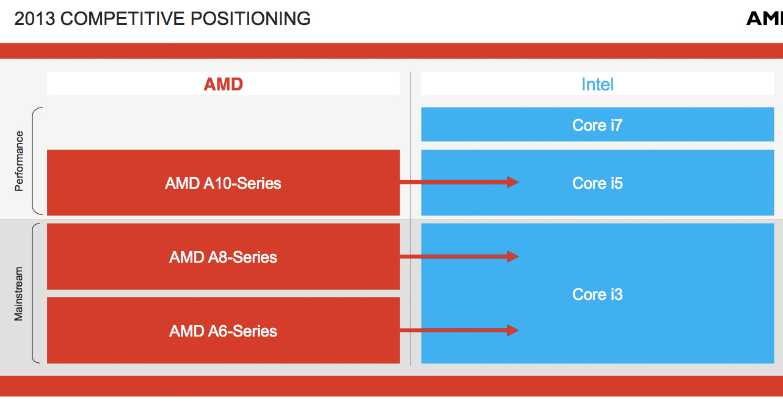Click the vertical Mainstream label
783x405 pixels.
tap(19, 294)
